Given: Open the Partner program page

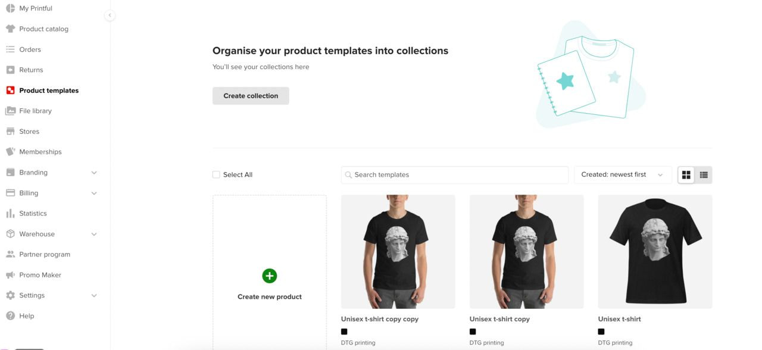Looking at the screenshot, I should [44, 254].
